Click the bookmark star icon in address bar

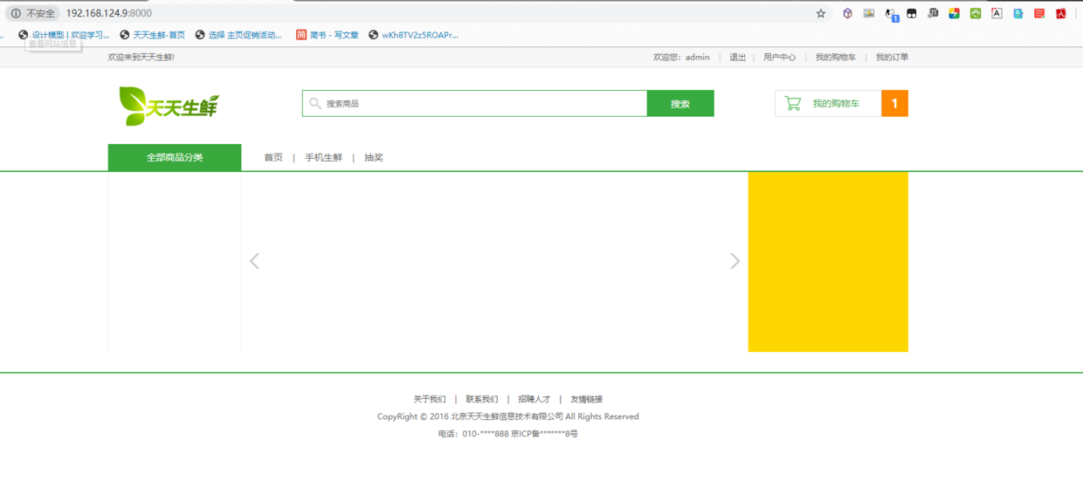pos(821,13)
